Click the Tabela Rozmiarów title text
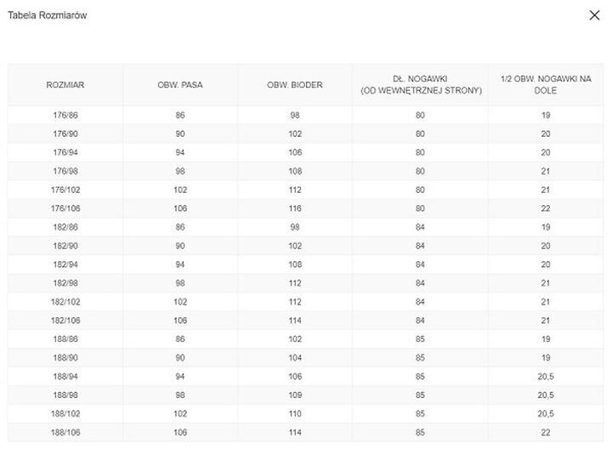 pos(48,15)
